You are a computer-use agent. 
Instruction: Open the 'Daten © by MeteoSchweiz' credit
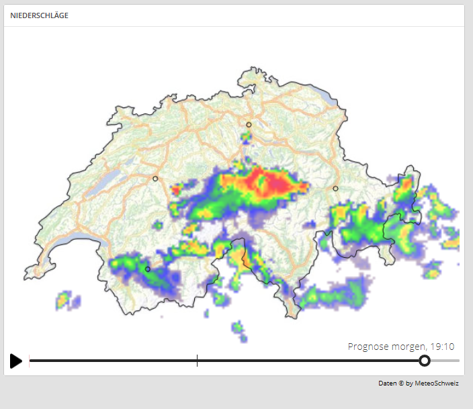point(419,383)
